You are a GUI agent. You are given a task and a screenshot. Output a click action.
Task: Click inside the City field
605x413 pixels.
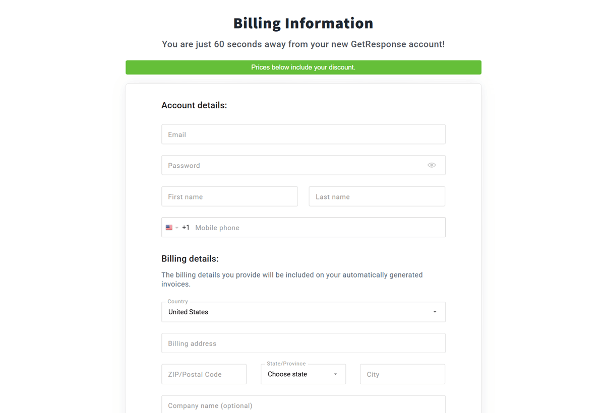tap(402, 374)
